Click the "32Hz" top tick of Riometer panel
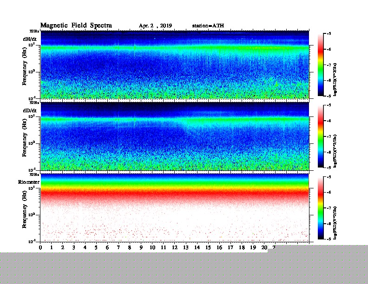Screen dimensions: 368x284 point(34,174)
